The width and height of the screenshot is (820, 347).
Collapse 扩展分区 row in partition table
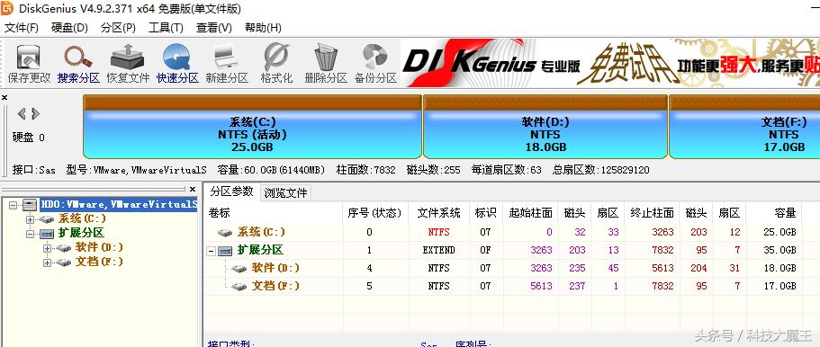point(212,251)
